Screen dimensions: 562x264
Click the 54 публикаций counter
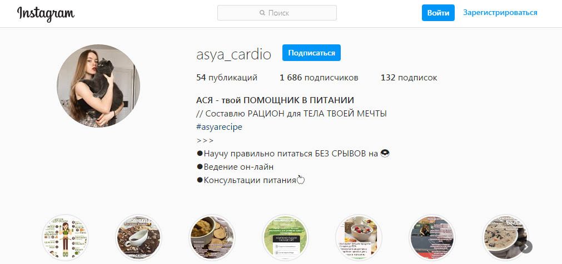tap(227, 78)
